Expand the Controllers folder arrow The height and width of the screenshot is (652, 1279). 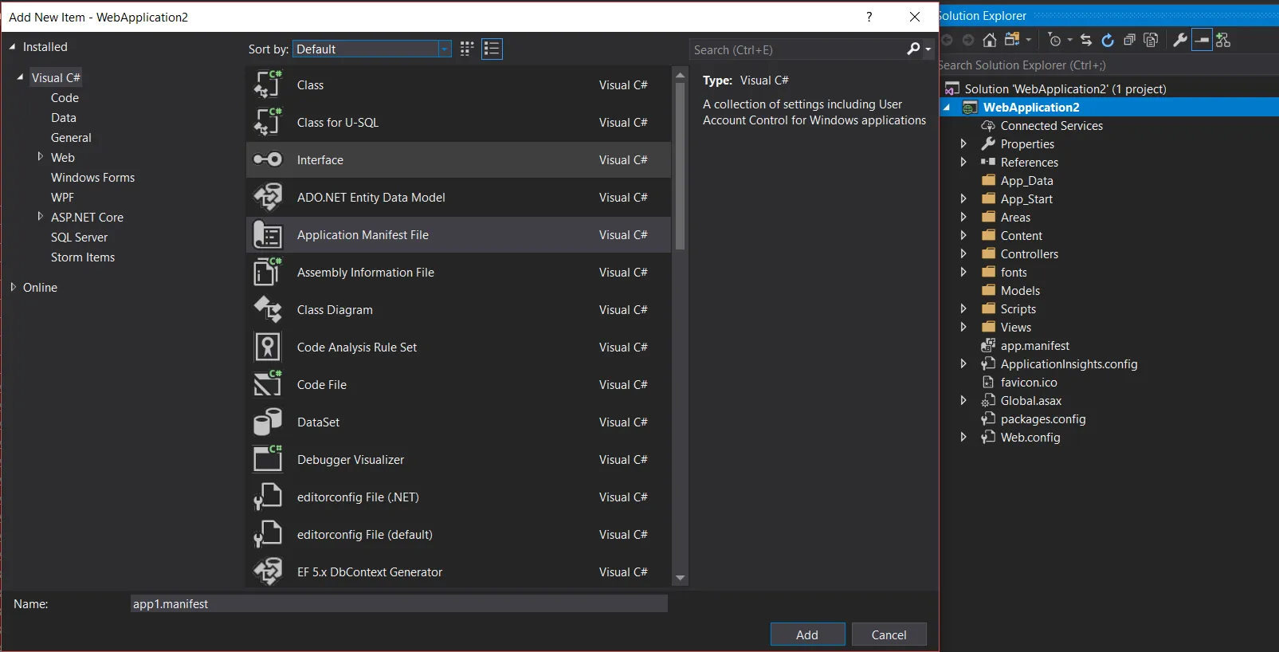coord(963,254)
